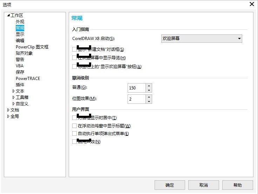258x194 pixels.
Task: Select 保存 in the options tree
Action: (20, 72)
